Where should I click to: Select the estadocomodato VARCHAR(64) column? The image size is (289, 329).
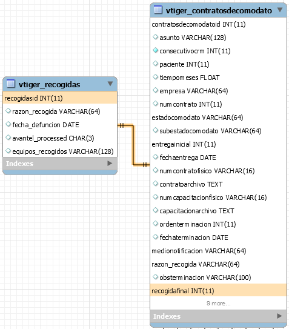click(x=218, y=118)
